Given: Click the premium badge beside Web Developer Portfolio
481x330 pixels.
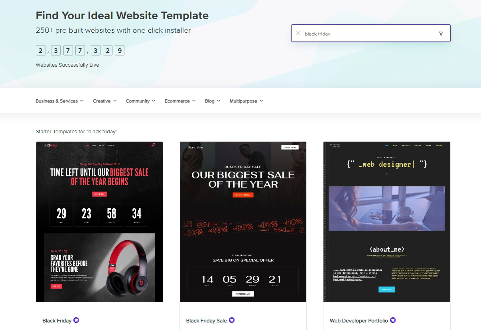Looking at the screenshot, I should 393,320.
